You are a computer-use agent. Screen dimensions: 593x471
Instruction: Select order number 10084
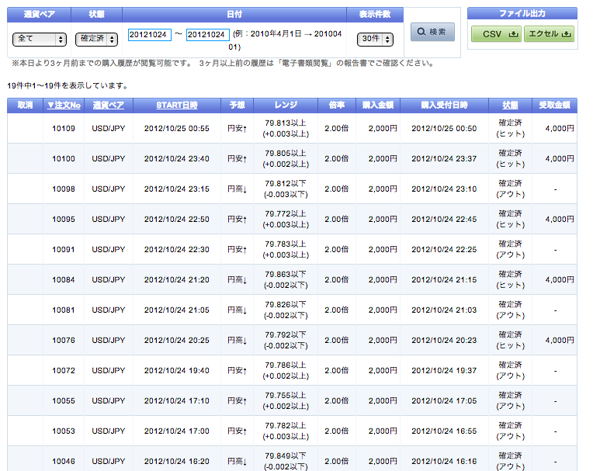coord(64,279)
